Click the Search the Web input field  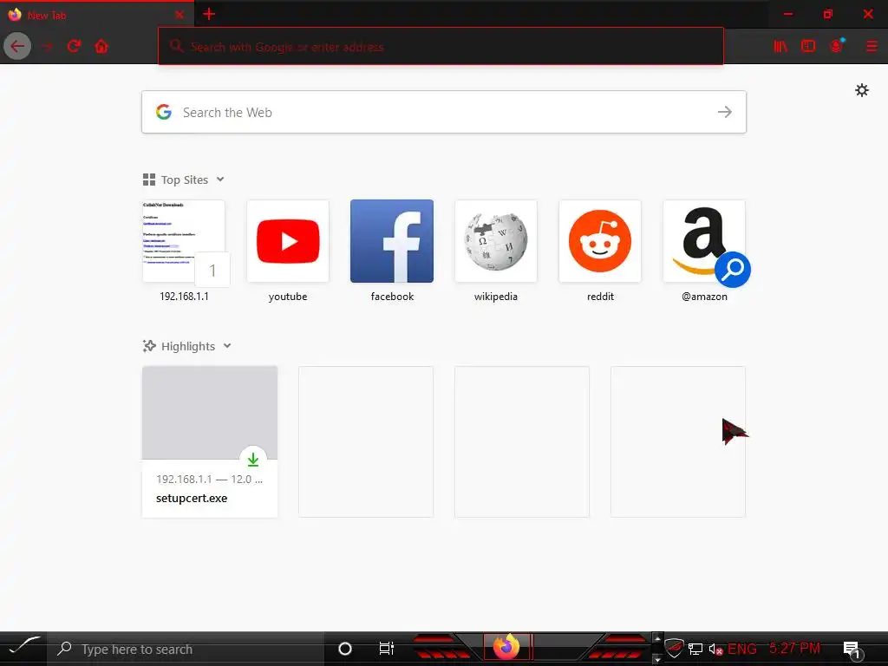point(444,112)
